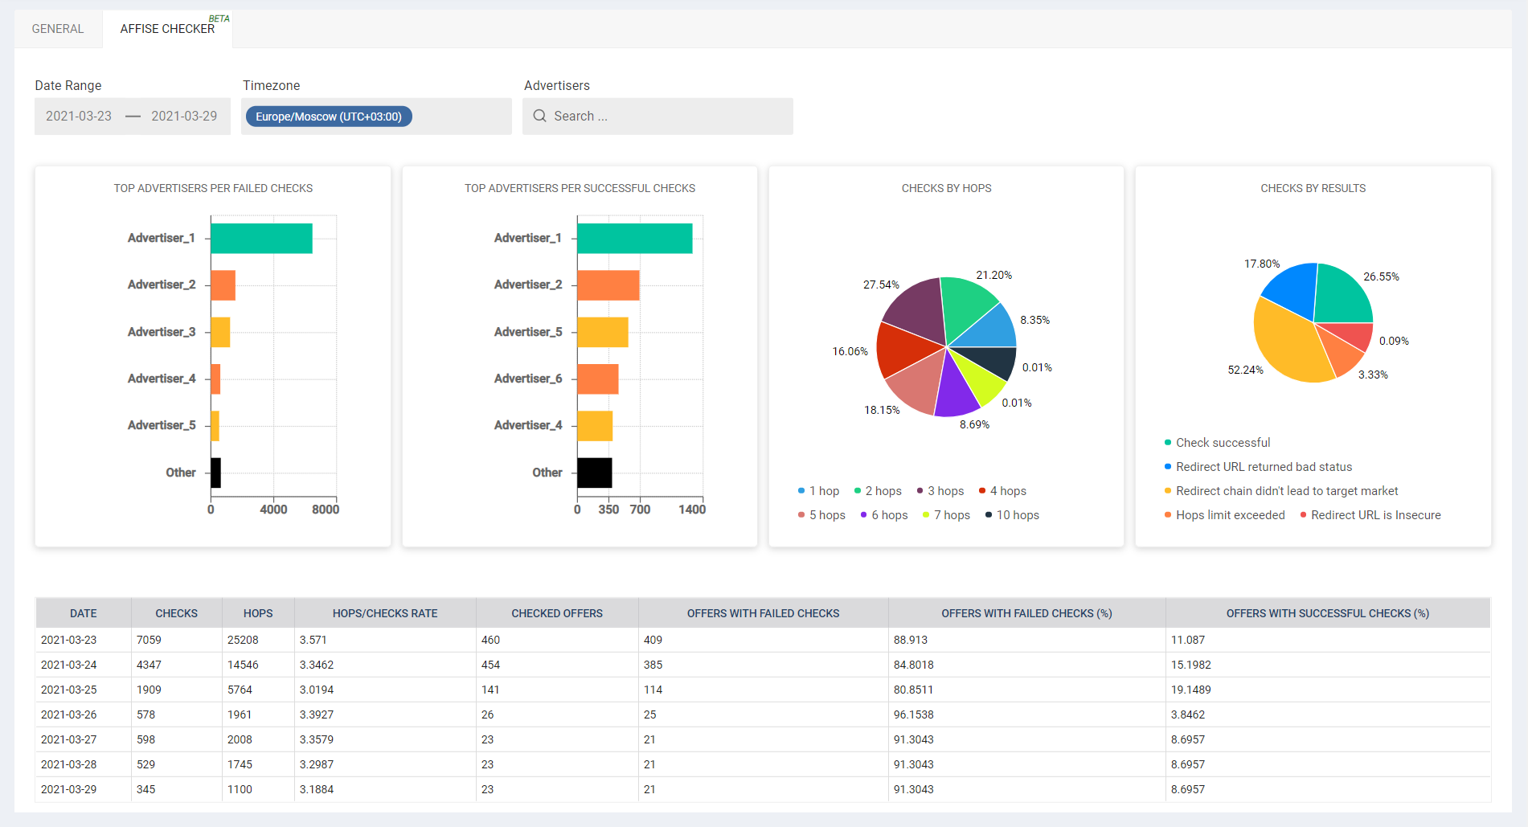Hide the Hops limit exceeded series

(1224, 515)
